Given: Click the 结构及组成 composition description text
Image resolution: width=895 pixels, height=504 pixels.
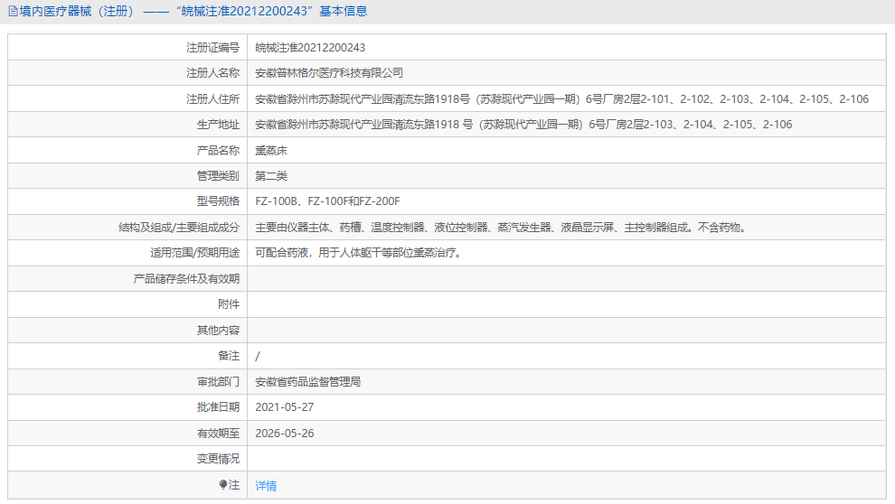Looking at the screenshot, I should [x=501, y=228].
